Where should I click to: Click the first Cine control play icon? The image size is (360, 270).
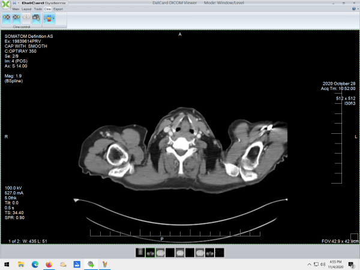[6, 19]
